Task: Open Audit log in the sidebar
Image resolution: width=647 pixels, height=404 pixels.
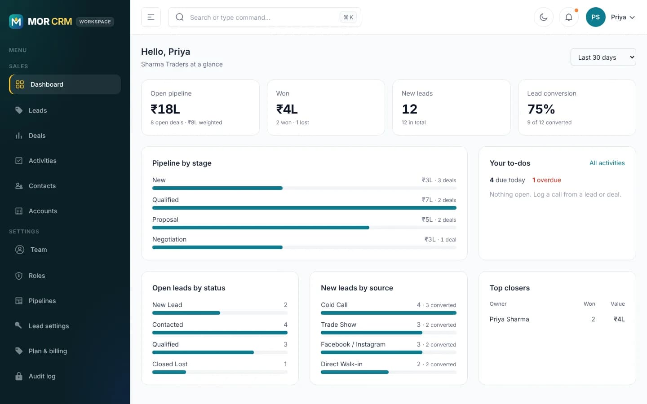Action: pyautogui.click(x=65, y=376)
